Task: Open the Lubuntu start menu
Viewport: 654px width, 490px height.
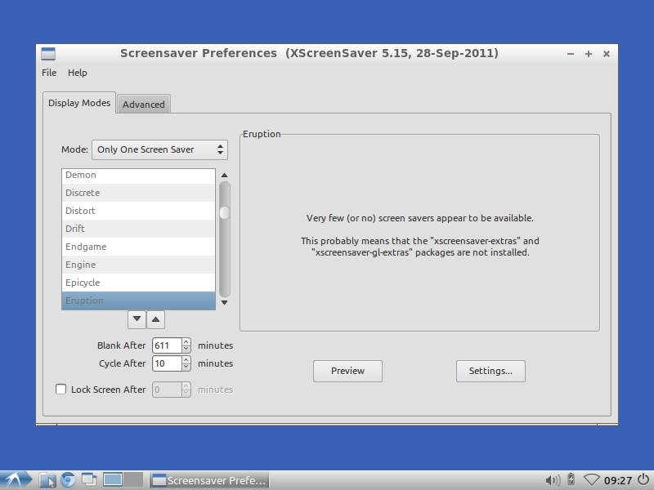Action: pyautogui.click(x=16, y=480)
